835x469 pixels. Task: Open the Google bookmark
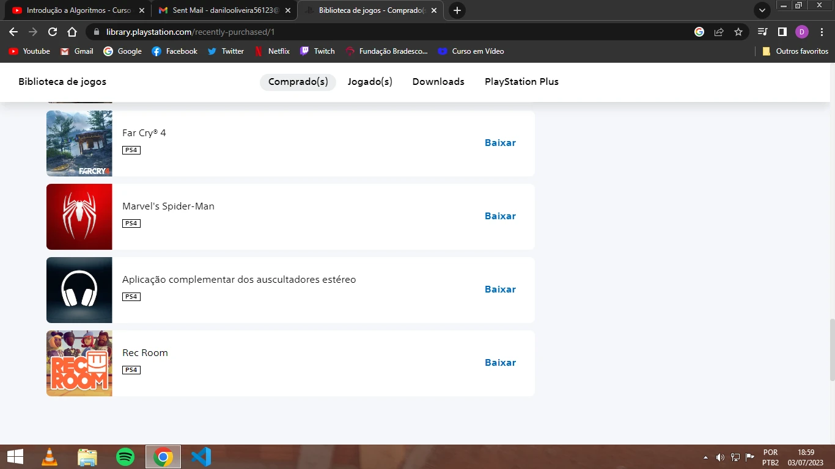tap(122, 51)
